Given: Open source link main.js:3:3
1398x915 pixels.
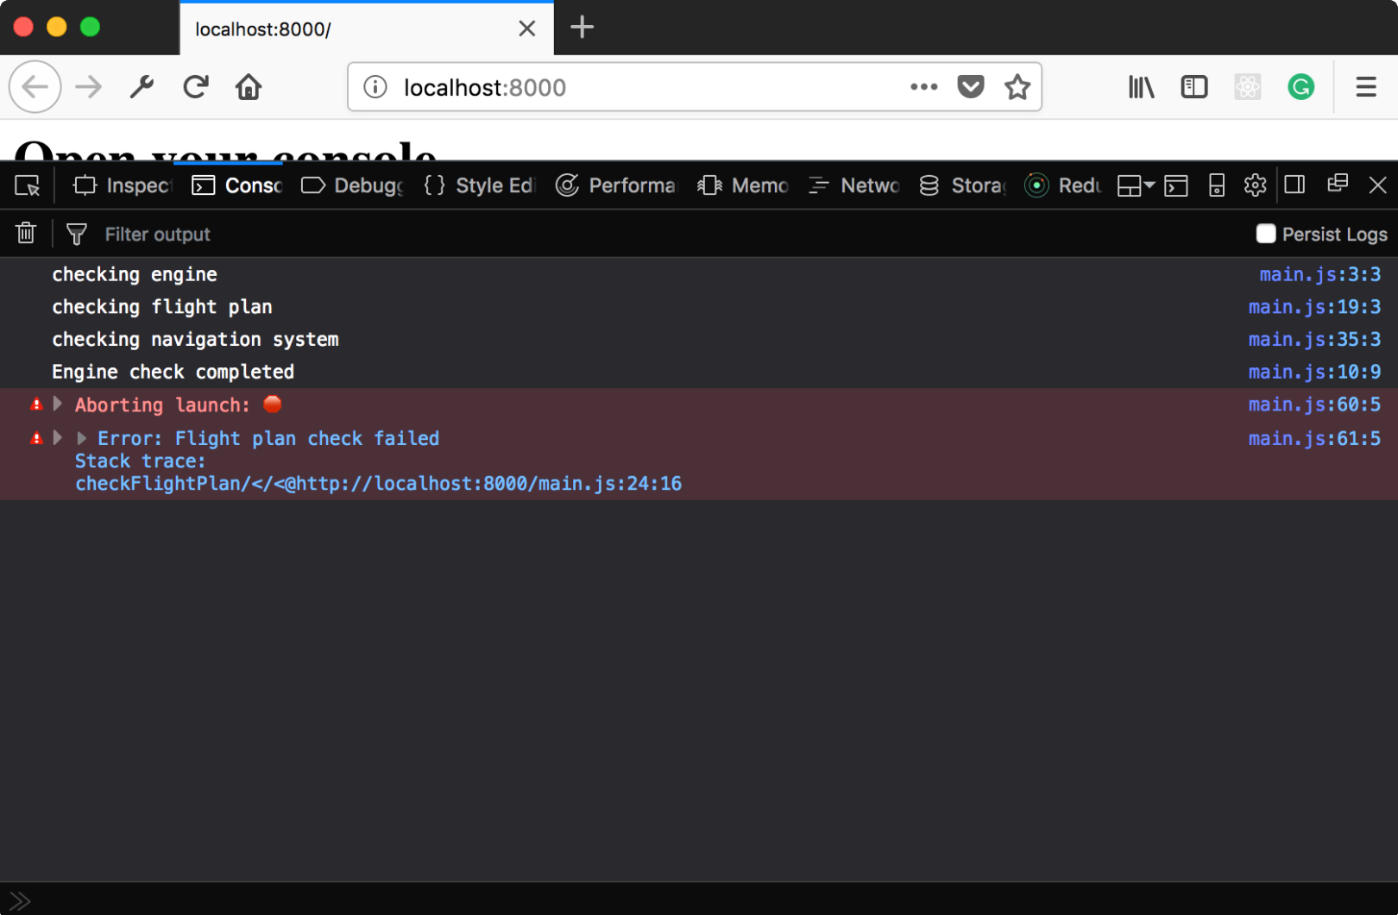Looking at the screenshot, I should tap(1319, 274).
